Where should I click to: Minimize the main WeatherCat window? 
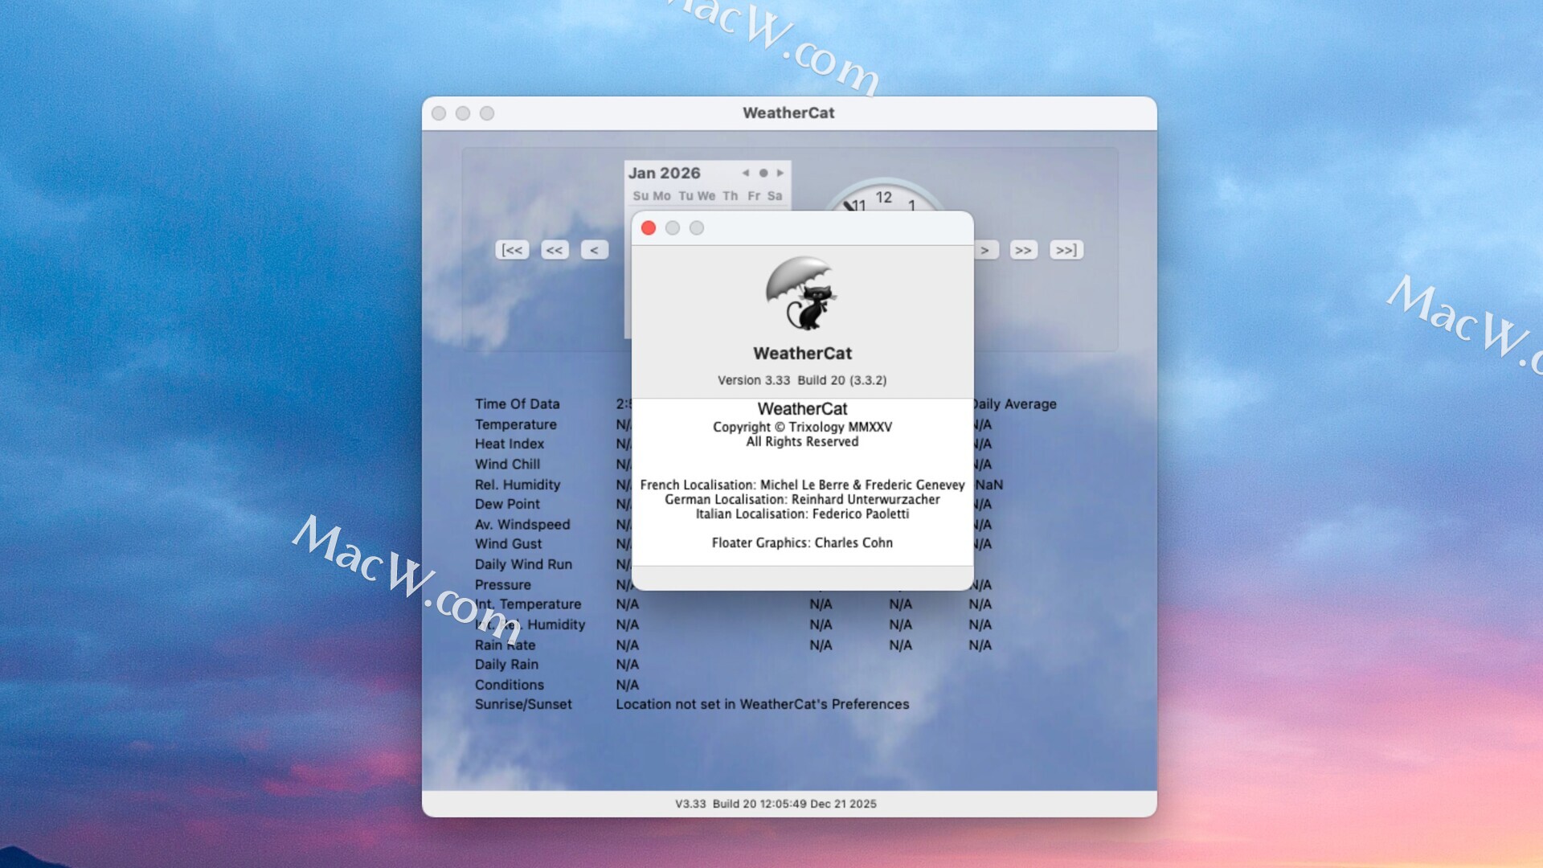point(463,113)
